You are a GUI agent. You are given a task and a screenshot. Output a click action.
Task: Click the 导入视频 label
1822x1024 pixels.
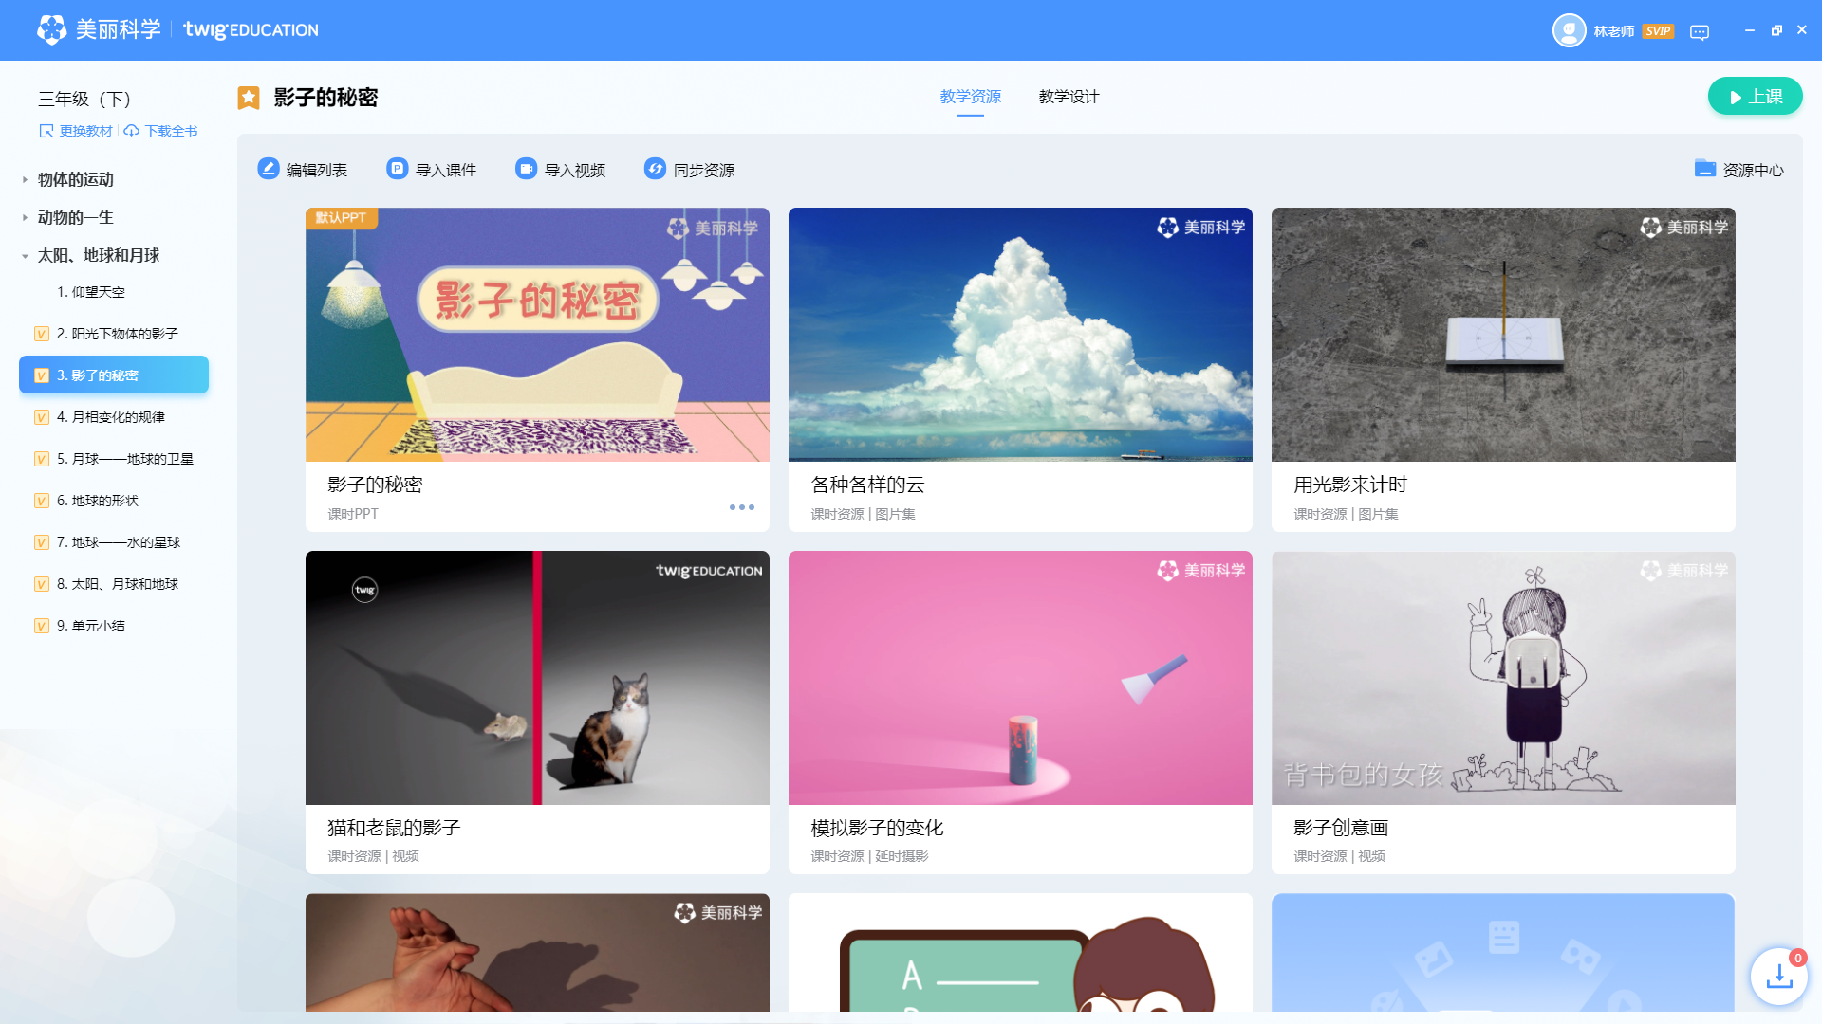click(575, 170)
